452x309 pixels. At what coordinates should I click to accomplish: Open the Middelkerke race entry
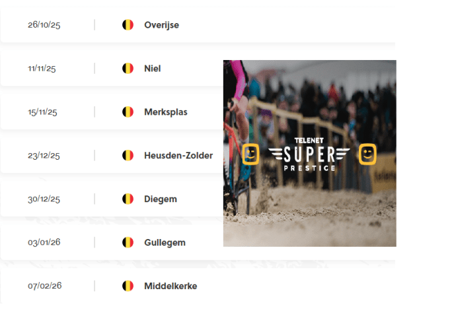170,286
